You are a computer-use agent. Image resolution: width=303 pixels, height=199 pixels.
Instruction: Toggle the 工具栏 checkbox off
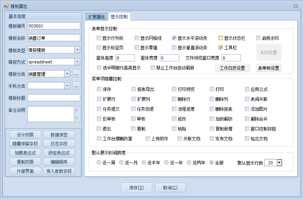pos(221,48)
